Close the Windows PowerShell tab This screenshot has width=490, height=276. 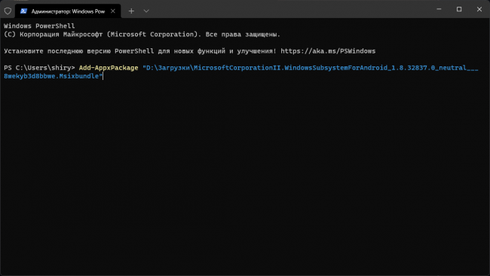point(113,11)
